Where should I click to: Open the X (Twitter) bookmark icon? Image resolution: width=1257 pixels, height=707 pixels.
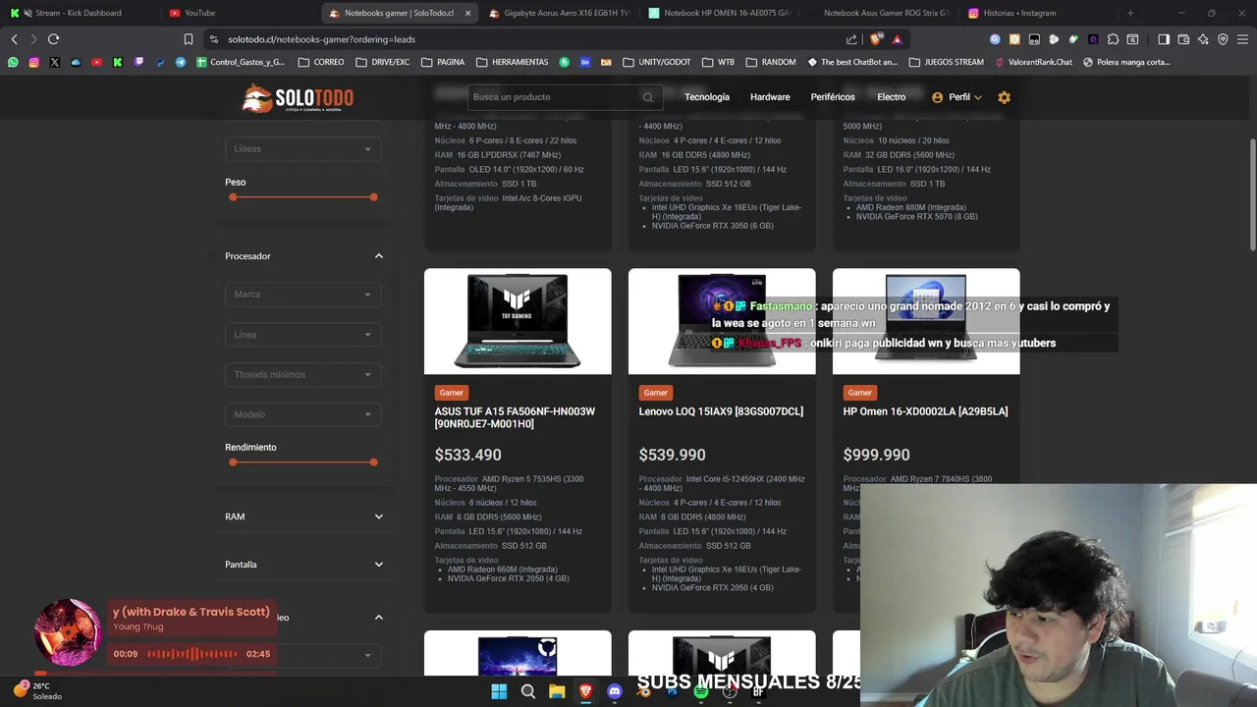[x=54, y=62]
